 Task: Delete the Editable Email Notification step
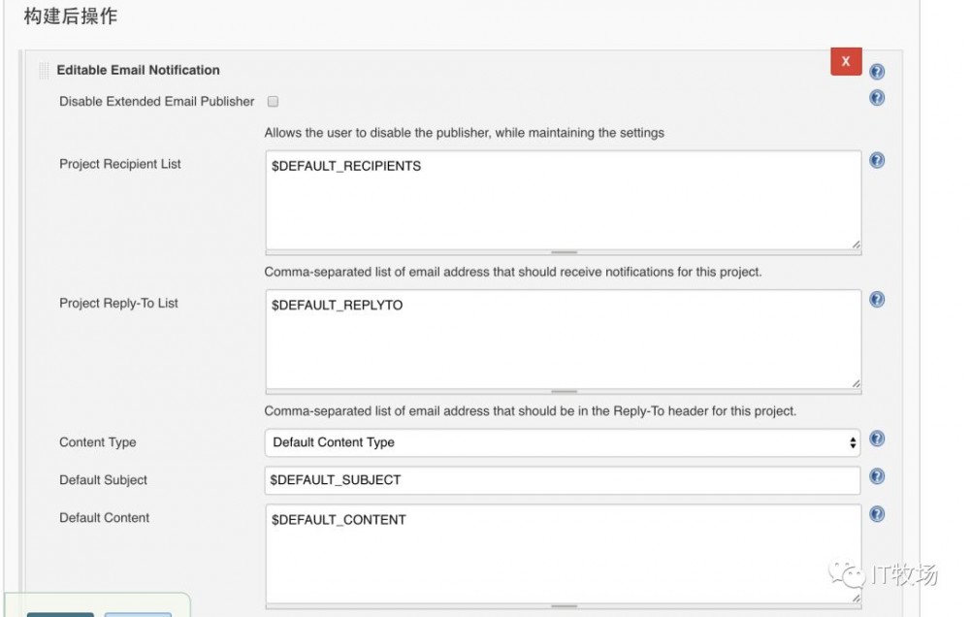click(x=846, y=61)
